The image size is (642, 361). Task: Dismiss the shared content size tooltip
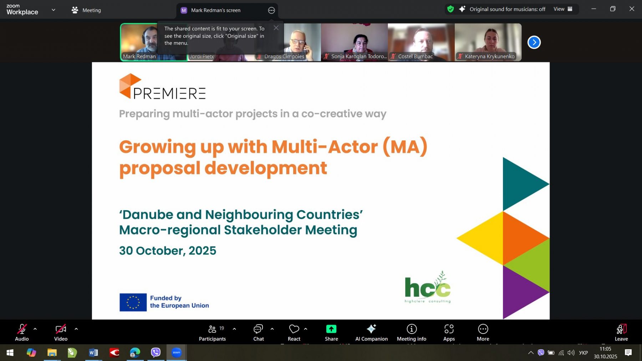point(276,28)
